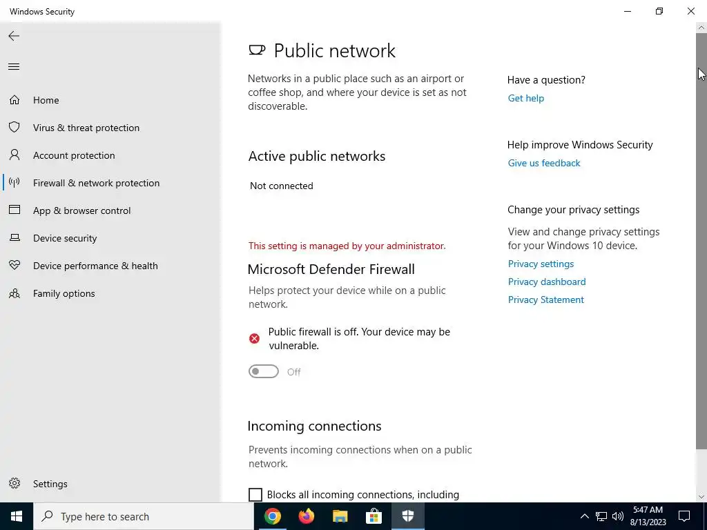Select Device performance & health item
This screenshot has height=530, width=707.
[95, 266]
